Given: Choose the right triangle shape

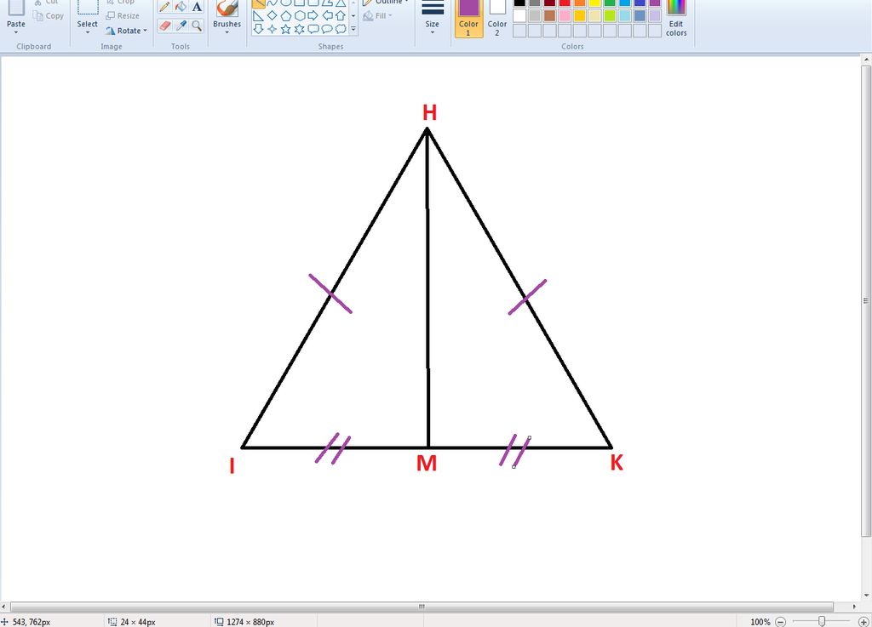Looking at the screenshot, I should [x=259, y=15].
